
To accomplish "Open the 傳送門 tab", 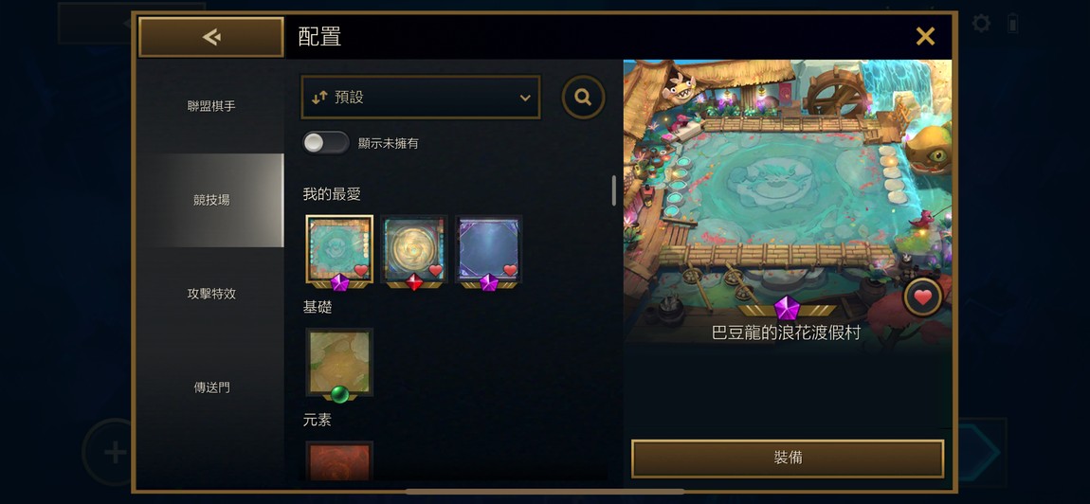I will click(x=211, y=387).
